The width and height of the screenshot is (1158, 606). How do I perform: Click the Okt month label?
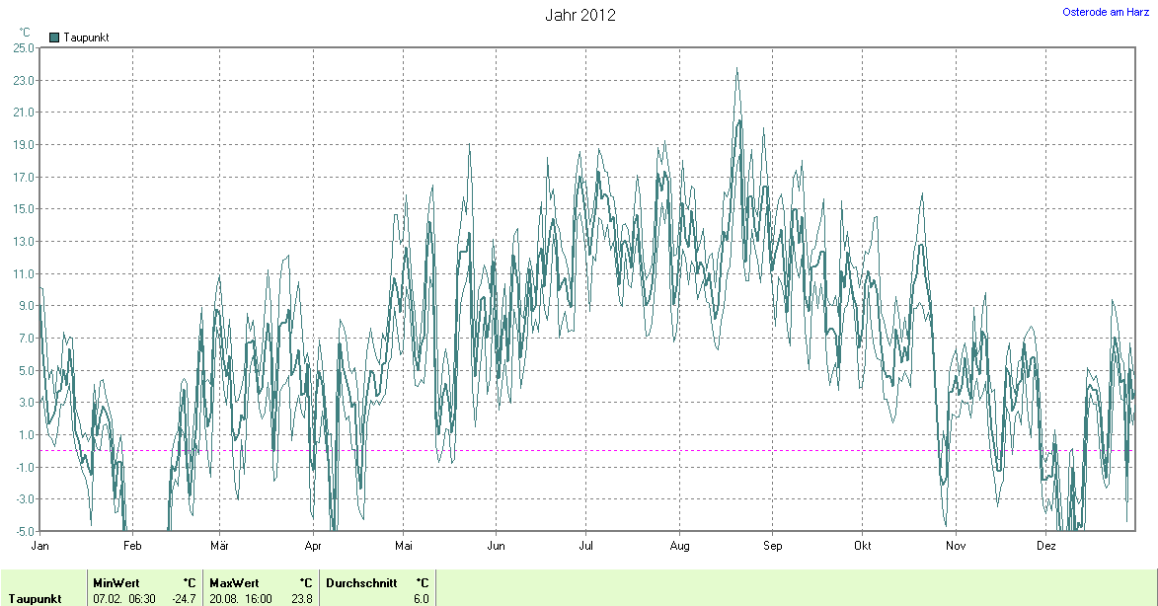(x=862, y=546)
